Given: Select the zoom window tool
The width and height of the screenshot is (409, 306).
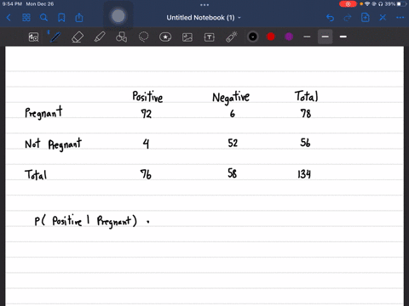Looking at the screenshot, I should click(x=33, y=37).
